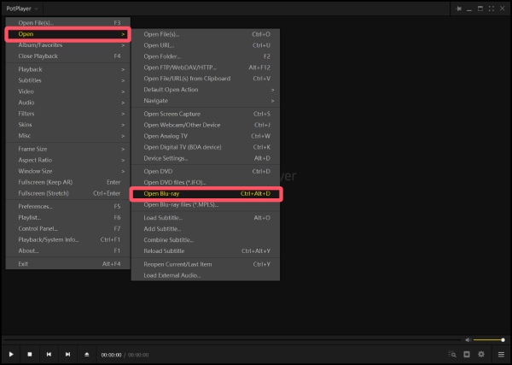Viewport: 512px width, 365px height.
Task: Go to the previous track icon
Action: [x=49, y=354]
